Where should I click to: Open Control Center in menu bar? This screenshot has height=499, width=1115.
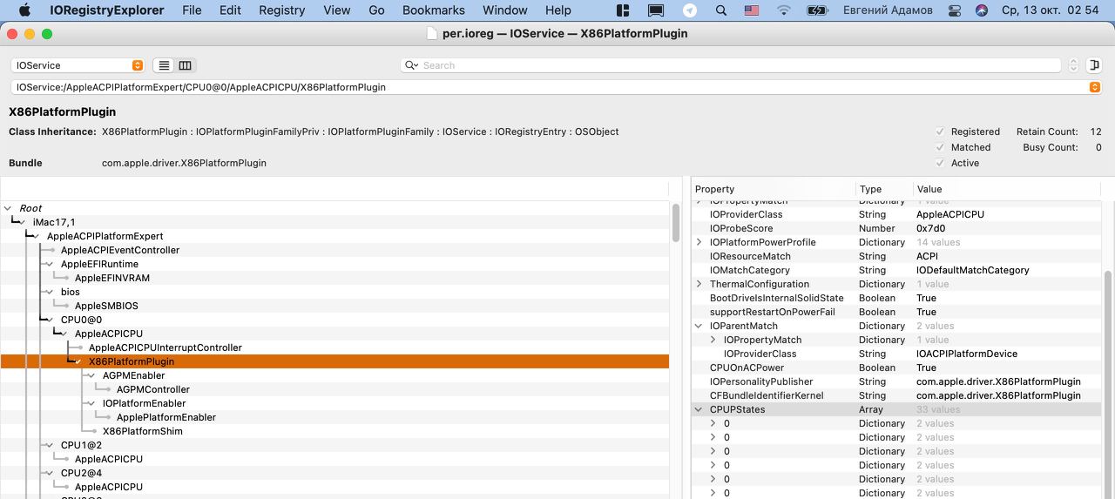954,10
